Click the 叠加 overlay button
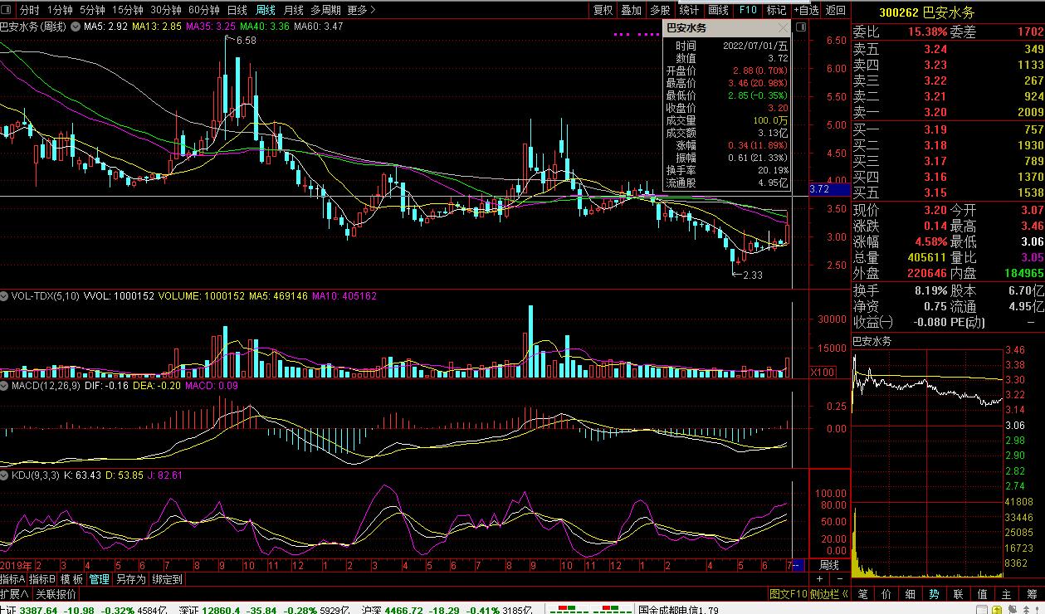1045x614 pixels. (631, 10)
